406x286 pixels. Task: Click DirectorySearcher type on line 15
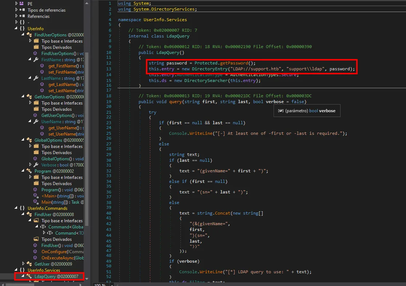click(206, 81)
